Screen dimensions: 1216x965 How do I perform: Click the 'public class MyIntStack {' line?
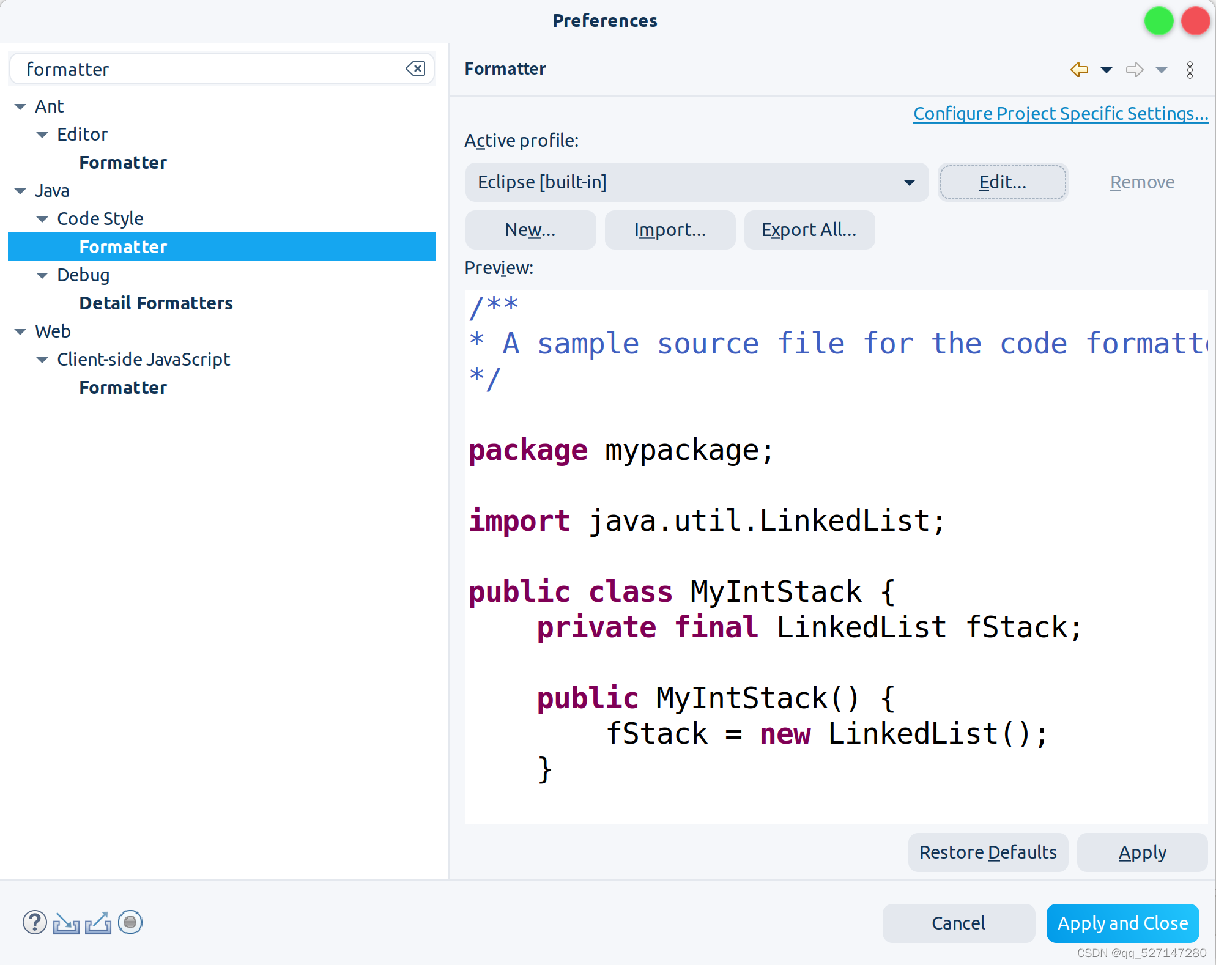682,593
